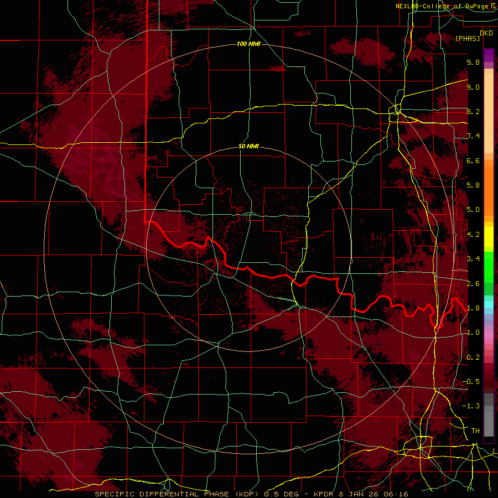Click the 4.2 value on the scale
498x498 pixels.
[x=473, y=235]
